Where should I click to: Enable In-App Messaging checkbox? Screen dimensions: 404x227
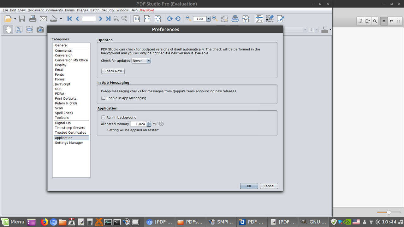point(103,98)
